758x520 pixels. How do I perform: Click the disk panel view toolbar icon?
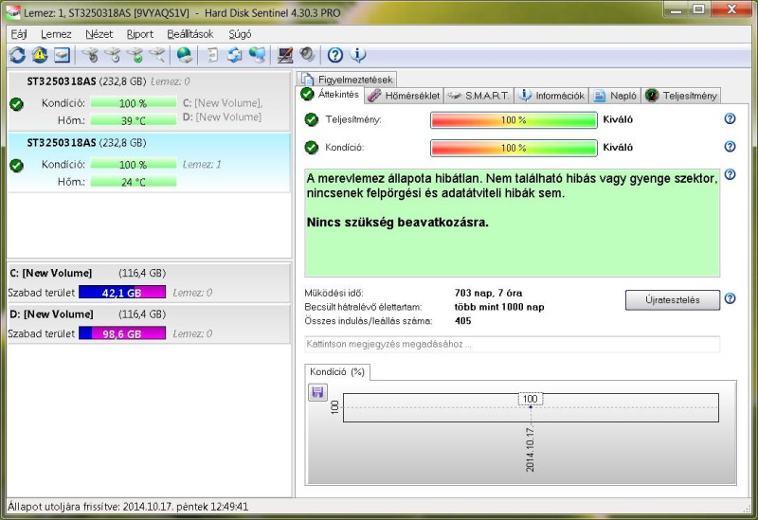[62, 55]
